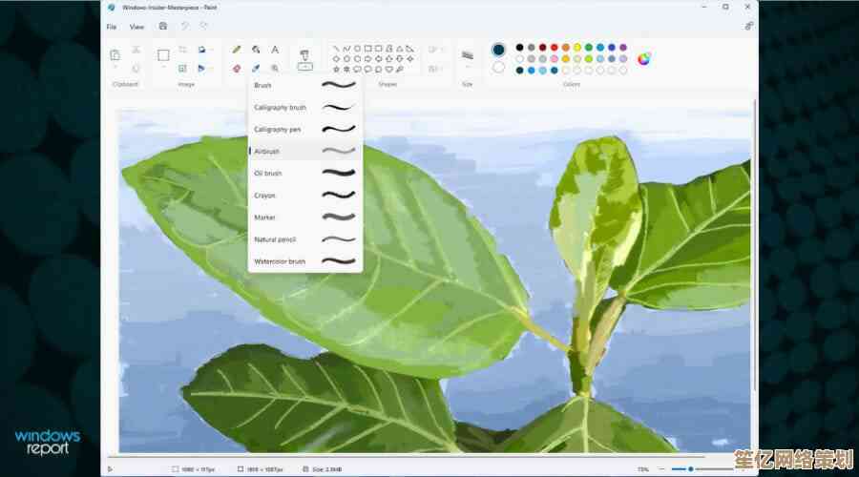
Task: Select the secondary Color 2 circle
Action: tap(498, 68)
